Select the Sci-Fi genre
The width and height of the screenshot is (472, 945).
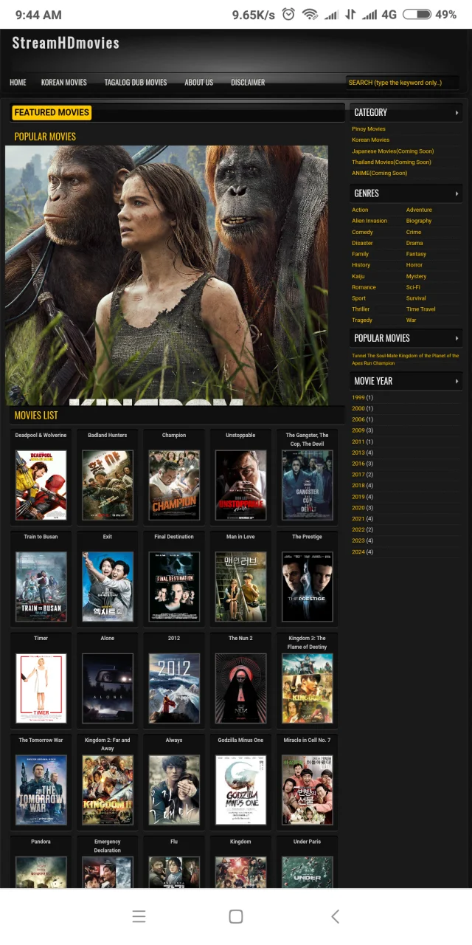pyautogui.click(x=413, y=287)
